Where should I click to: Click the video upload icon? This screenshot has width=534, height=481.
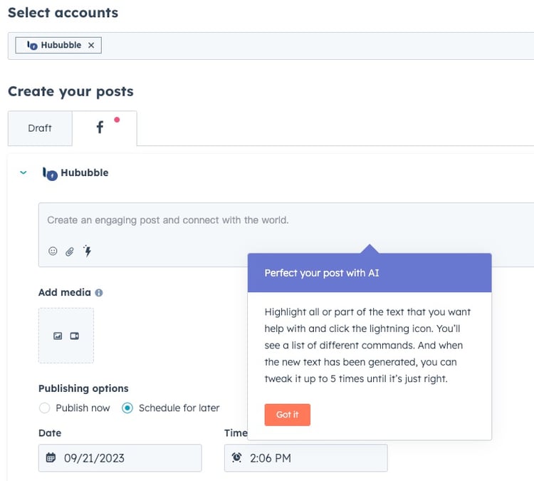(x=74, y=336)
